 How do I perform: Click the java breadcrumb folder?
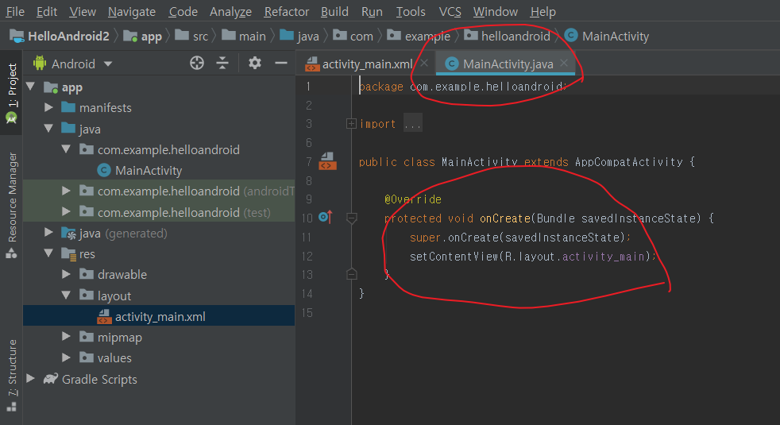point(299,37)
